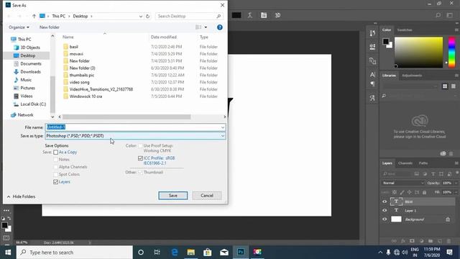Open the Organize dropdown menu
The image size is (460, 259).
click(x=19, y=27)
